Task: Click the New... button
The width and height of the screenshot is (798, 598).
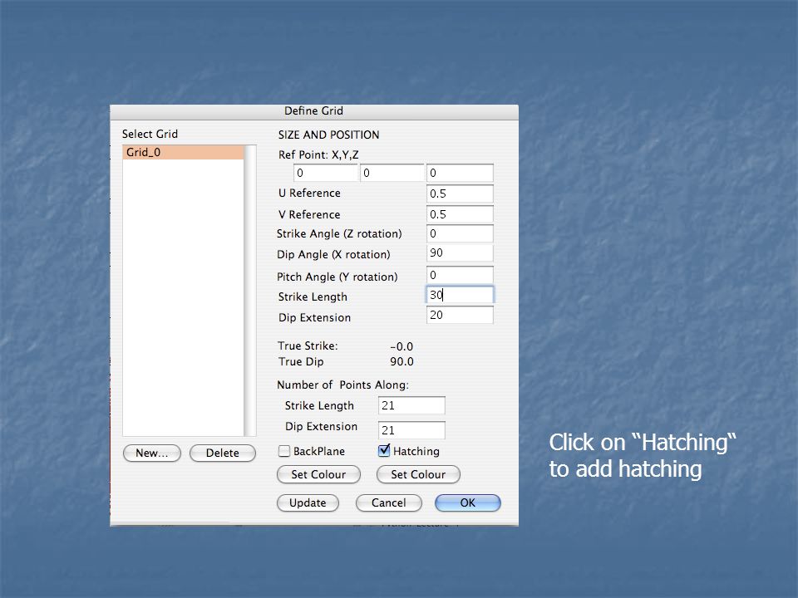Action: coord(151,453)
